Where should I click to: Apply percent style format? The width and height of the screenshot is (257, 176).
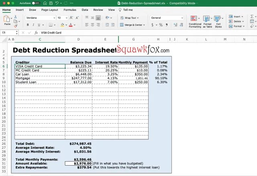[x=161, y=25]
